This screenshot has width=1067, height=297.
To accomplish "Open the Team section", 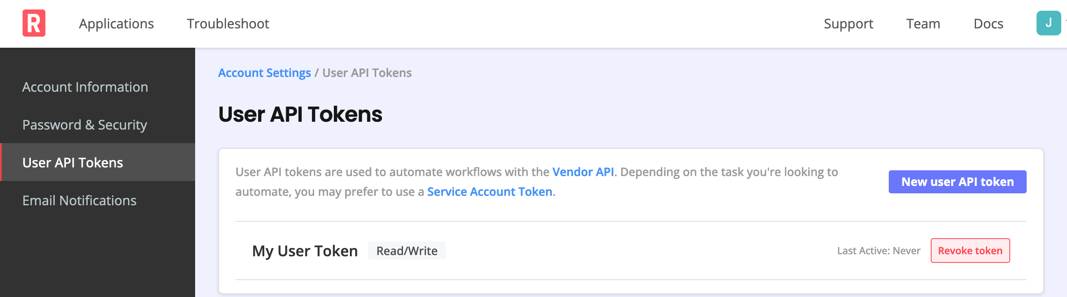I will [923, 23].
